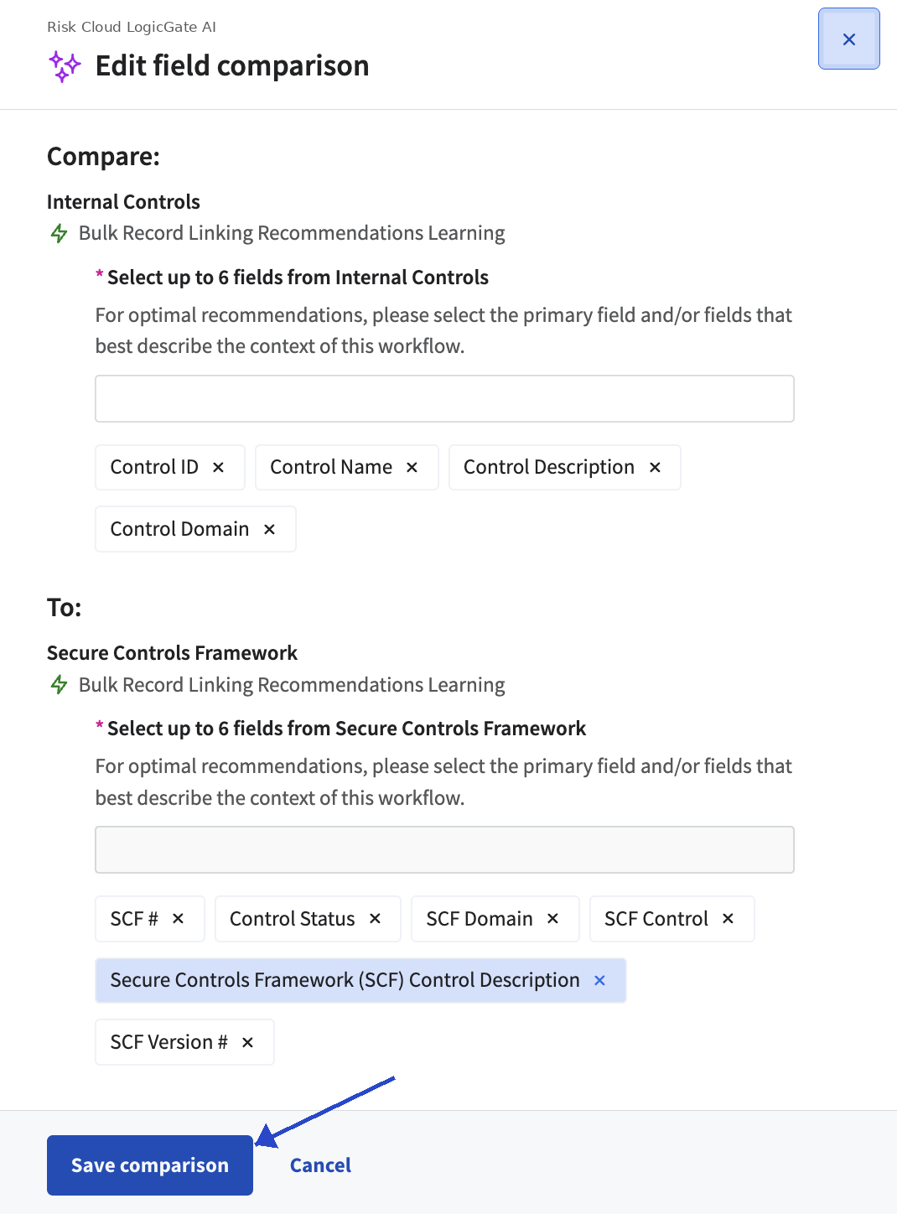Remove SCF Control Description highlighted tag

(x=599, y=980)
